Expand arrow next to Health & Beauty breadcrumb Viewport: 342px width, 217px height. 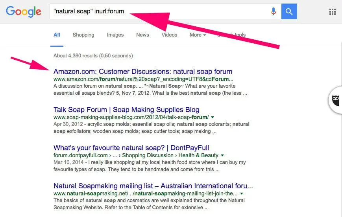point(222,155)
